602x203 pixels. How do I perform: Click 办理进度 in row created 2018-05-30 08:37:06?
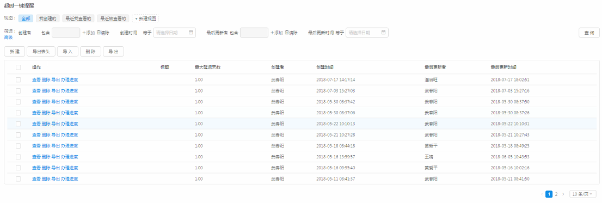70,113
